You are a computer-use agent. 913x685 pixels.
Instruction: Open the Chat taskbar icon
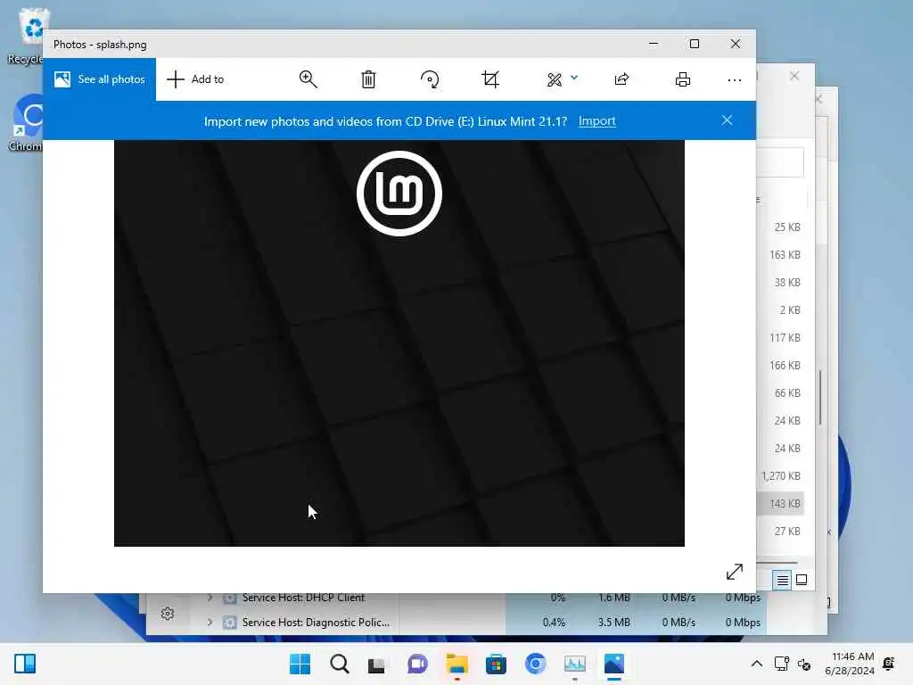(417, 664)
